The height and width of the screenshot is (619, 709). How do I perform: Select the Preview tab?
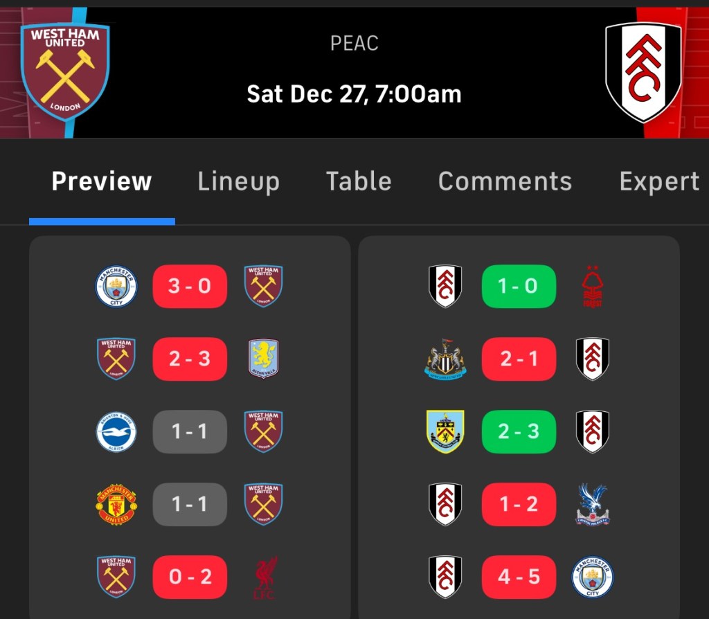point(102,181)
